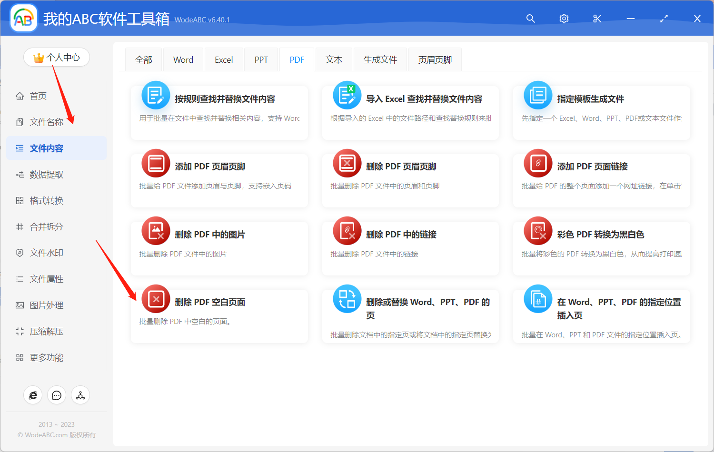This screenshot has height=452, width=714.
Task: Select the 删除 PDF 空白页面 tool icon
Action: [x=156, y=299]
